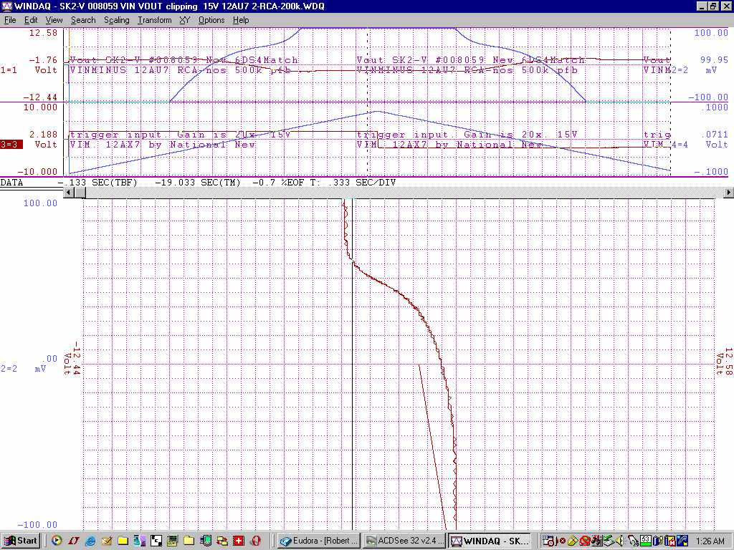Click the WinDaq title bar icon
The width and height of the screenshot is (734, 550).
pyautogui.click(x=6, y=6)
